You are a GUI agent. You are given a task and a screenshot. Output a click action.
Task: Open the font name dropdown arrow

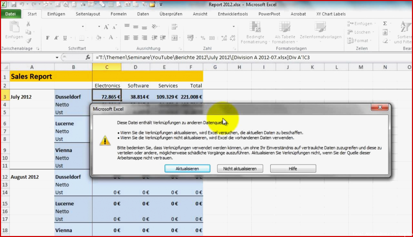(83, 26)
